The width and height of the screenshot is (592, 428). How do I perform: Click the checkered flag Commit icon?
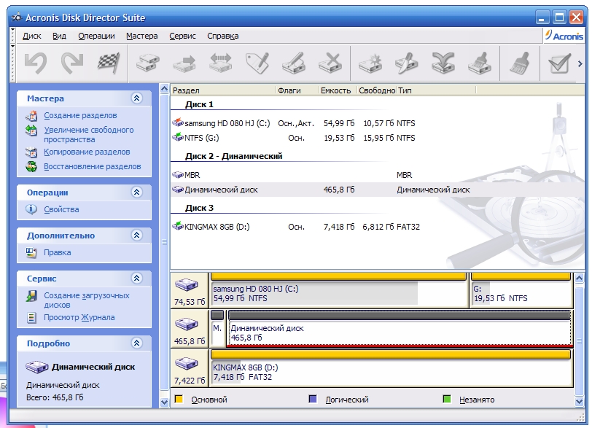point(109,63)
